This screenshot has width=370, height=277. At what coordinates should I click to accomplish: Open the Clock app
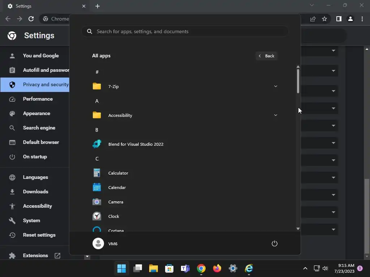coord(185,216)
